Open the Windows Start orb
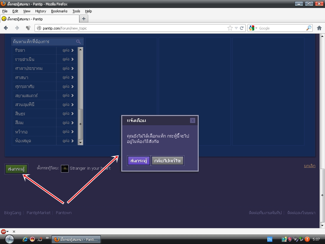 (9, 240)
